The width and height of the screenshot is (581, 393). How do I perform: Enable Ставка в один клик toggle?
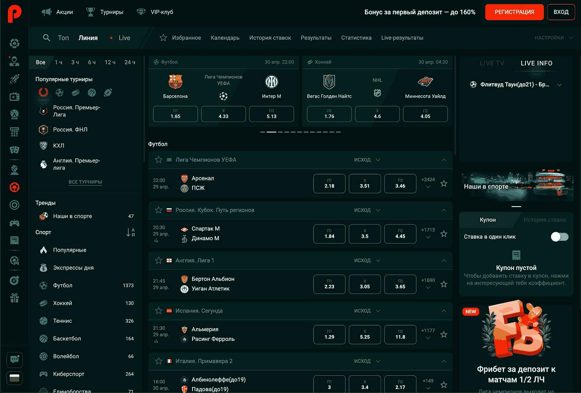[x=559, y=237]
